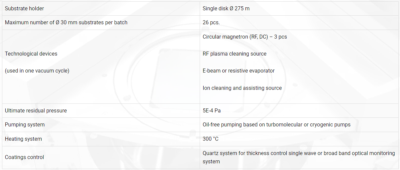Viewport: 400px width, 170px height.
Task: Select Circular magnetron (RF, DC) – 3 pcs line
Action: click(x=245, y=37)
